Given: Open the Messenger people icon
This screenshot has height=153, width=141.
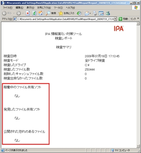Looking at the screenshot, I should click(108, 13).
